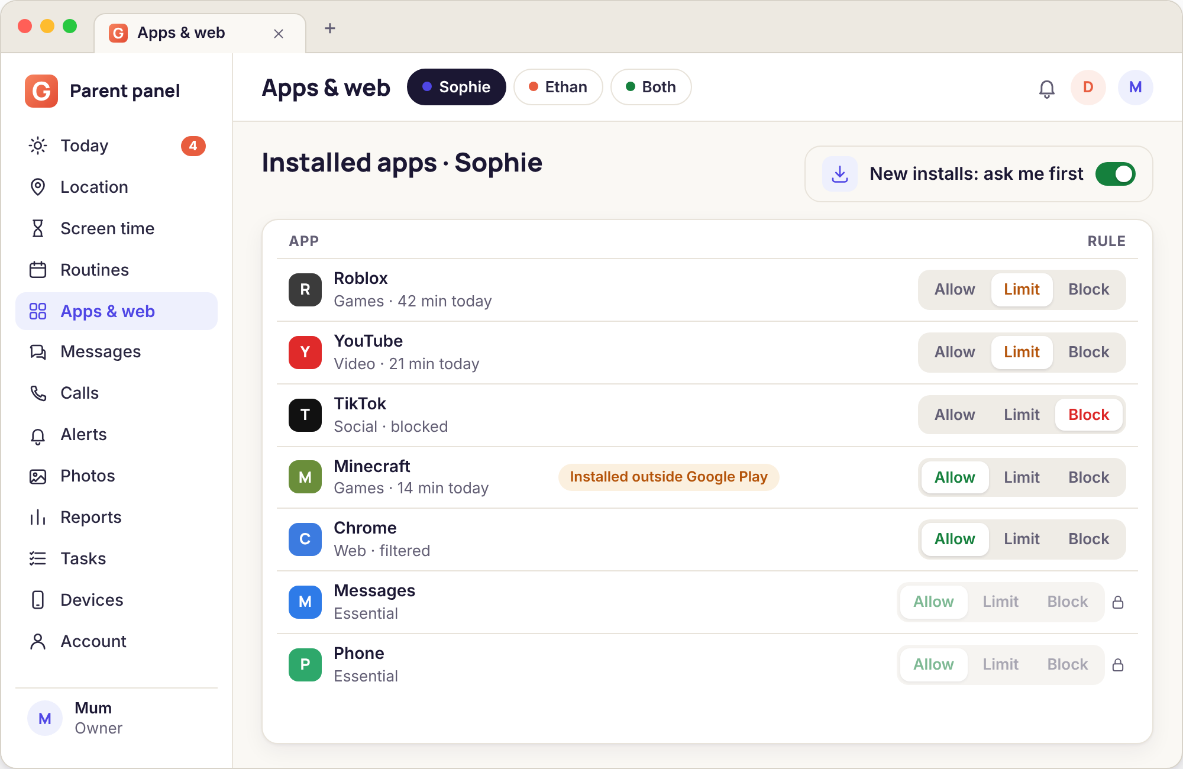Click the Minecraft app icon
The width and height of the screenshot is (1183, 769).
pos(305,477)
